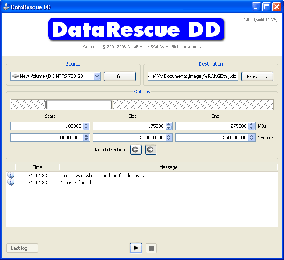The height and width of the screenshot is (260, 284).
Task: Minimize the DataRescue DD window
Action: tap(256, 7)
